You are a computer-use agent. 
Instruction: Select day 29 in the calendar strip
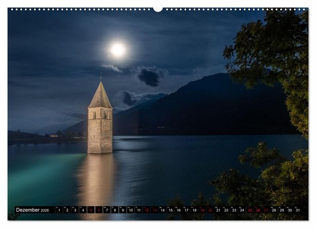click(x=282, y=210)
